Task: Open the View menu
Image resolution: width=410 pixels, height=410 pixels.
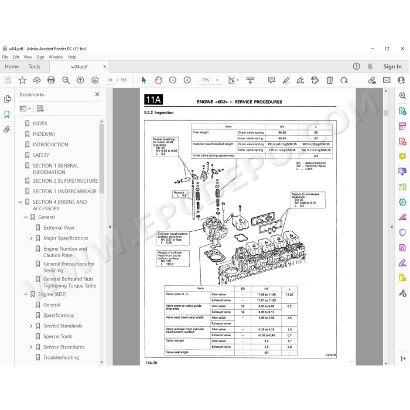Action: click(28, 57)
